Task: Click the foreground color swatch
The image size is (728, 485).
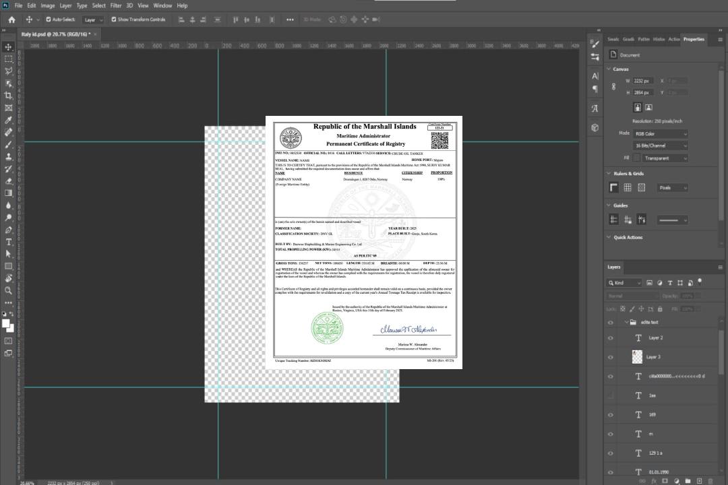Action: 5,324
